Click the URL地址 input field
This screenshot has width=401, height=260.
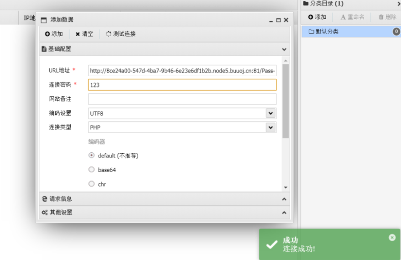(182, 71)
